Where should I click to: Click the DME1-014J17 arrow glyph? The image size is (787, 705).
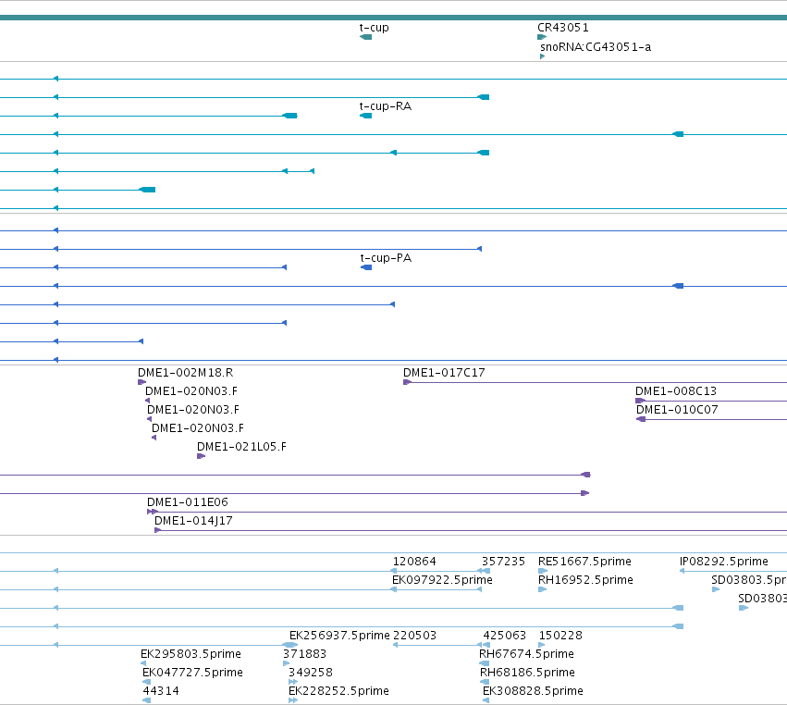158,530
